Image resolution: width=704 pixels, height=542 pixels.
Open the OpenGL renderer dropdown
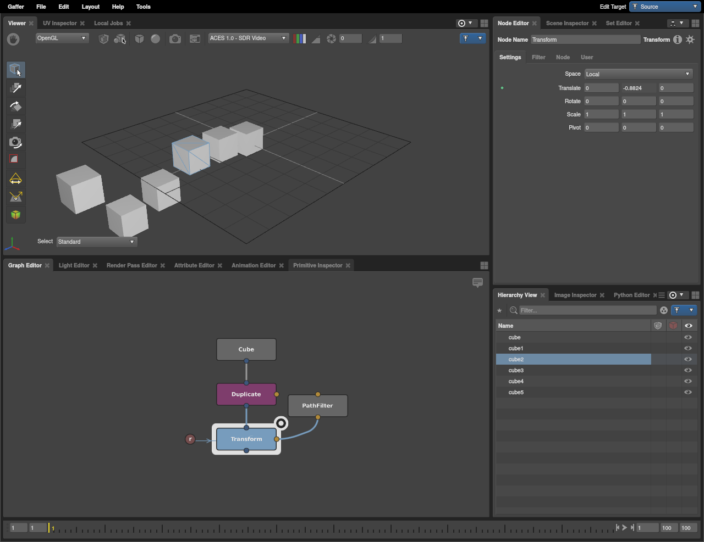click(62, 38)
